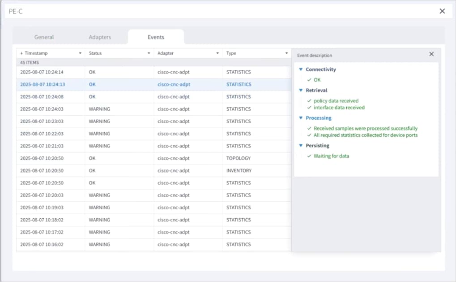Click 'interface data received' message

click(x=339, y=108)
